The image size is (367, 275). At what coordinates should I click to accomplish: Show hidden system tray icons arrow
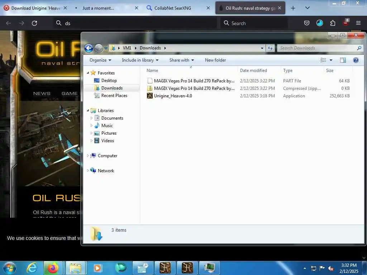click(x=305, y=268)
